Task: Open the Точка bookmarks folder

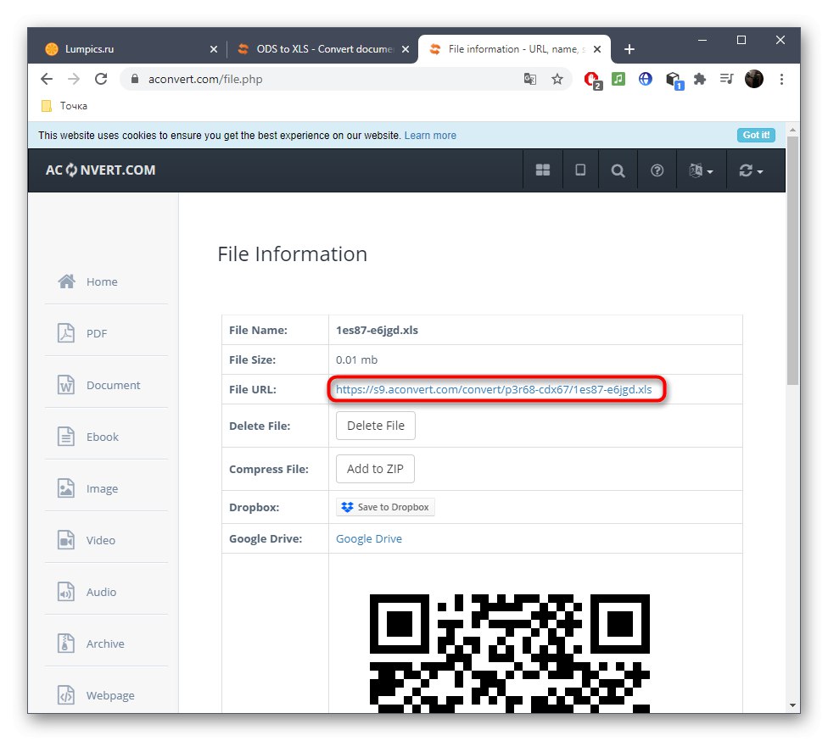Action: pyautogui.click(x=64, y=106)
